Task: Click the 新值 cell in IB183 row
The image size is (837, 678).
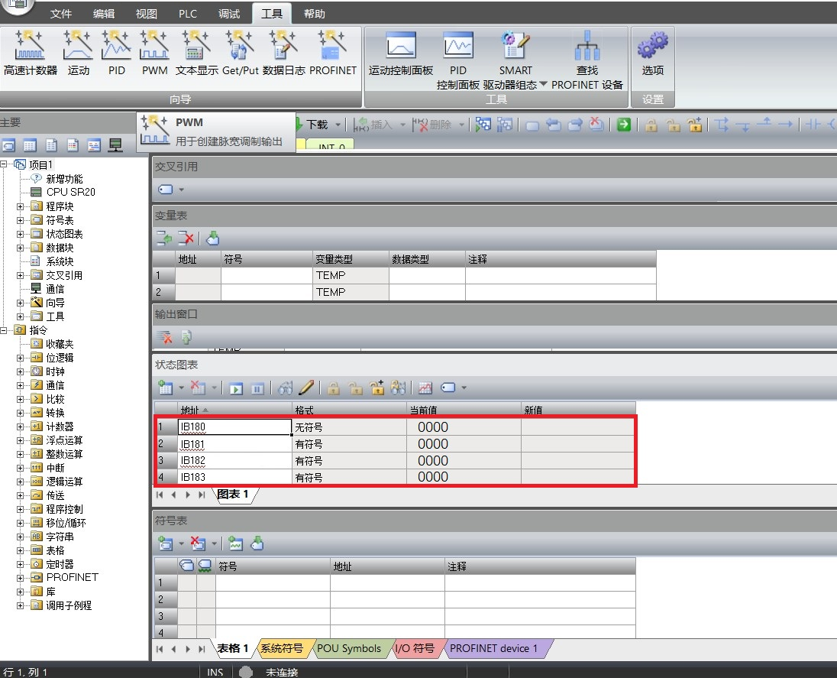Action: pos(577,477)
